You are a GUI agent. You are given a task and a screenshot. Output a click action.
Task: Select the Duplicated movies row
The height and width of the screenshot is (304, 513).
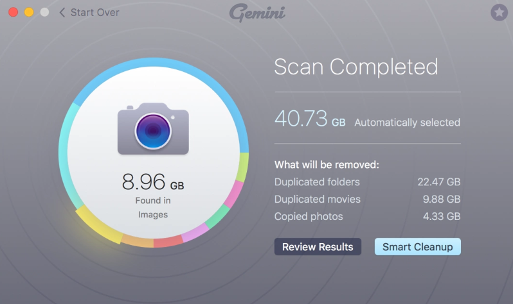pyautogui.click(x=366, y=199)
